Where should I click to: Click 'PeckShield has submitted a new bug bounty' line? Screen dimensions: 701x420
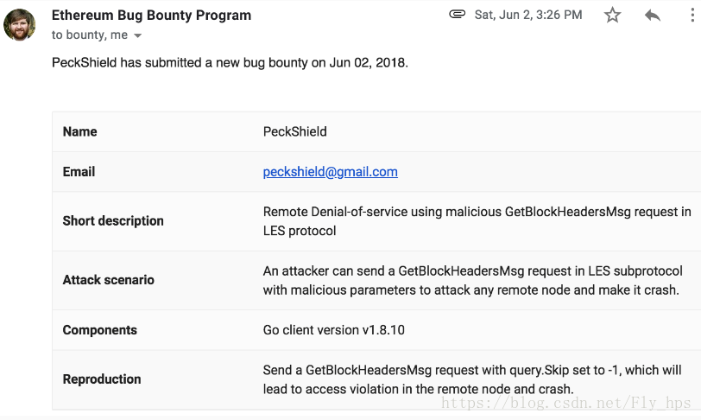[x=230, y=62]
